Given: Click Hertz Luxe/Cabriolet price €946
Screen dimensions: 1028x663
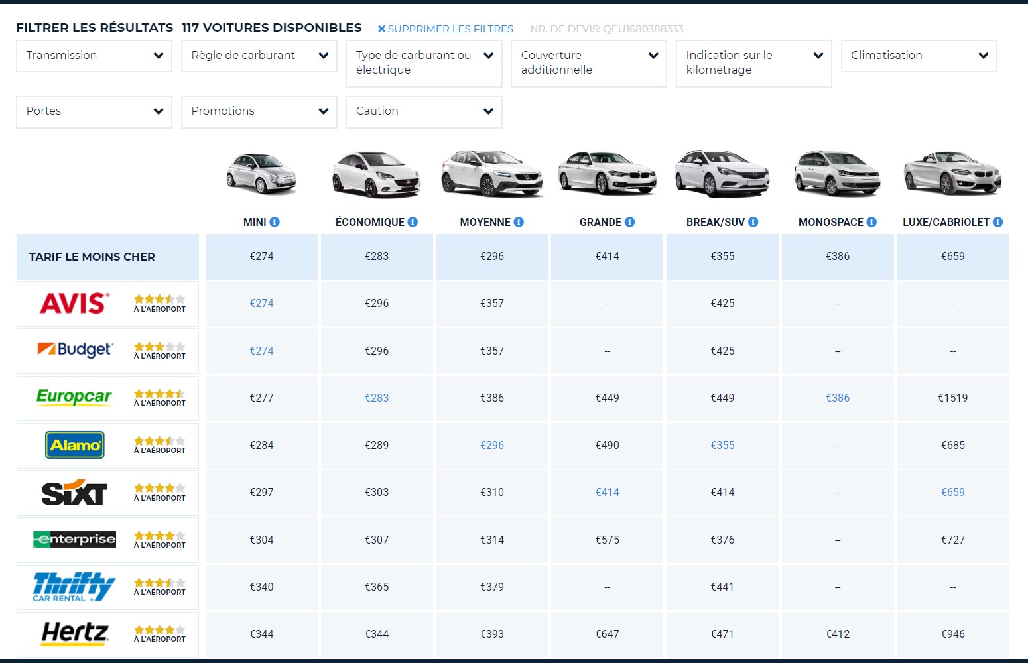Looking at the screenshot, I should 953,634.
